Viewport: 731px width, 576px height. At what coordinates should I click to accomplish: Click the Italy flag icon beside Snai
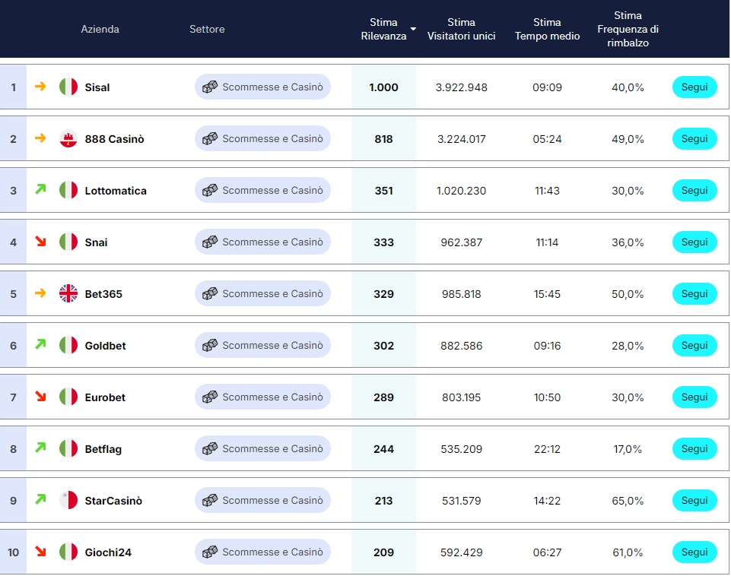click(68, 242)
